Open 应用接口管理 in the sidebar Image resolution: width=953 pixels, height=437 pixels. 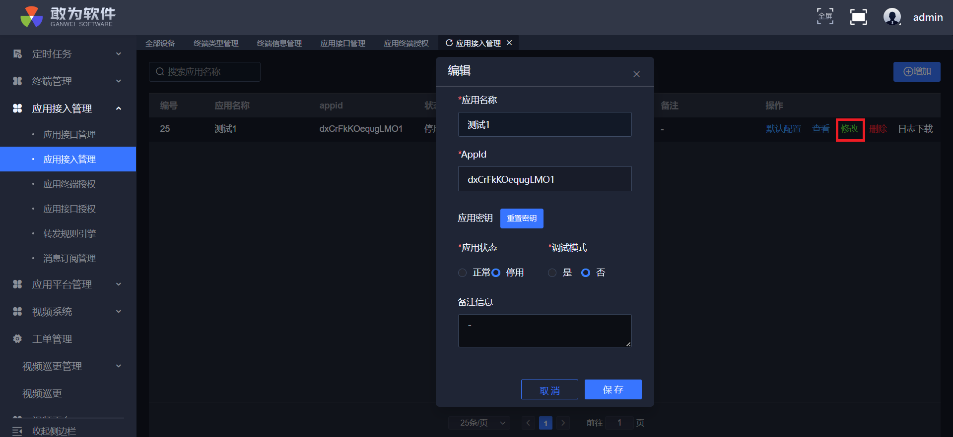point(69,135)
